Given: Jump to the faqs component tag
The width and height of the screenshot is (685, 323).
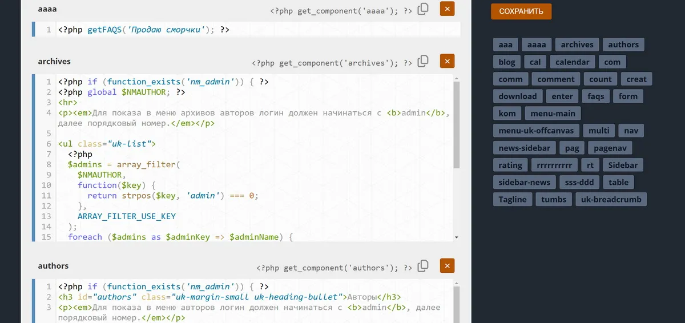Looking at the screenshot, I should [596, 96].
